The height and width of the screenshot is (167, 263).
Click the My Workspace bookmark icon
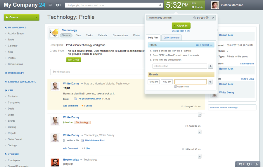[x=6, y=27]
